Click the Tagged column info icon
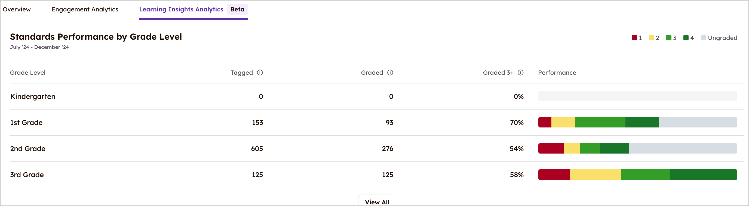 pos(260,73)
